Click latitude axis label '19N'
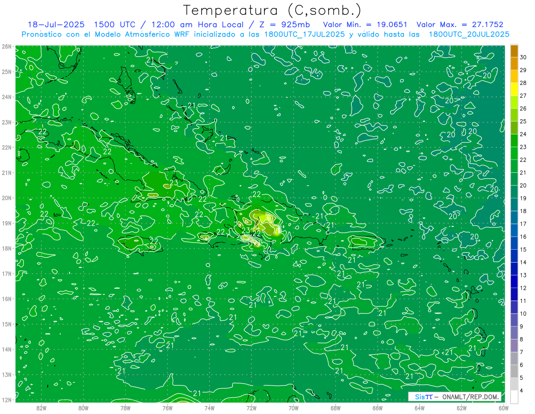 6,223
